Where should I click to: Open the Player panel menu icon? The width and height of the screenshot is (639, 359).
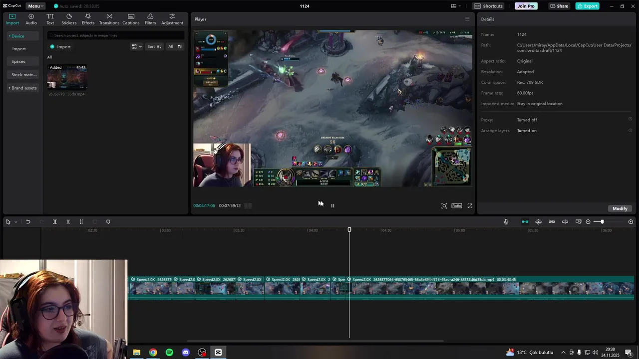[x=467, y=19]
